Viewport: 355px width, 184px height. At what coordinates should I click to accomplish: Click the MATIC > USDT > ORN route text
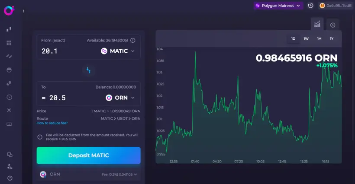click(x=120, y=118)
